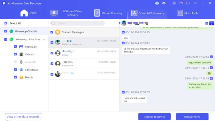Toggle message checkbox at 03/14/2024 17:51:25
This screenshot has width=215, height=121.
[123, 32]
